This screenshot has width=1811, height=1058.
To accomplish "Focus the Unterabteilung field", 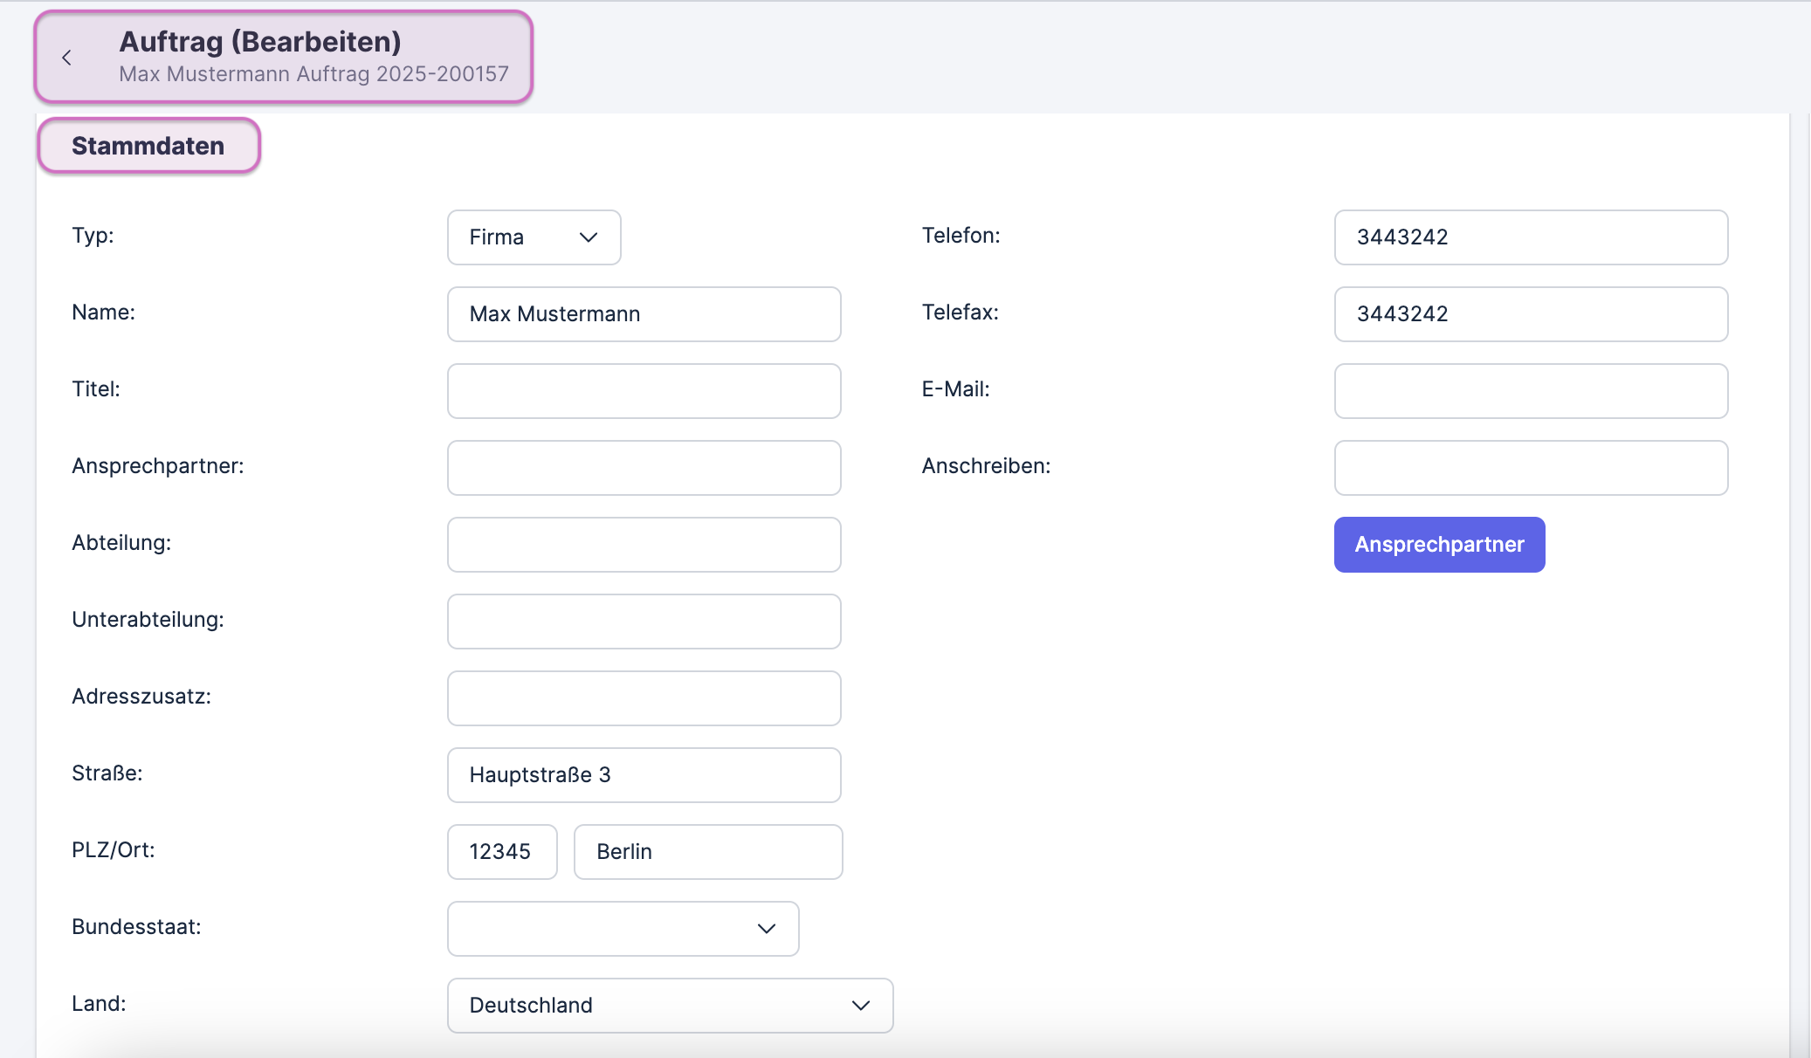I will click(x=644, y=622).
